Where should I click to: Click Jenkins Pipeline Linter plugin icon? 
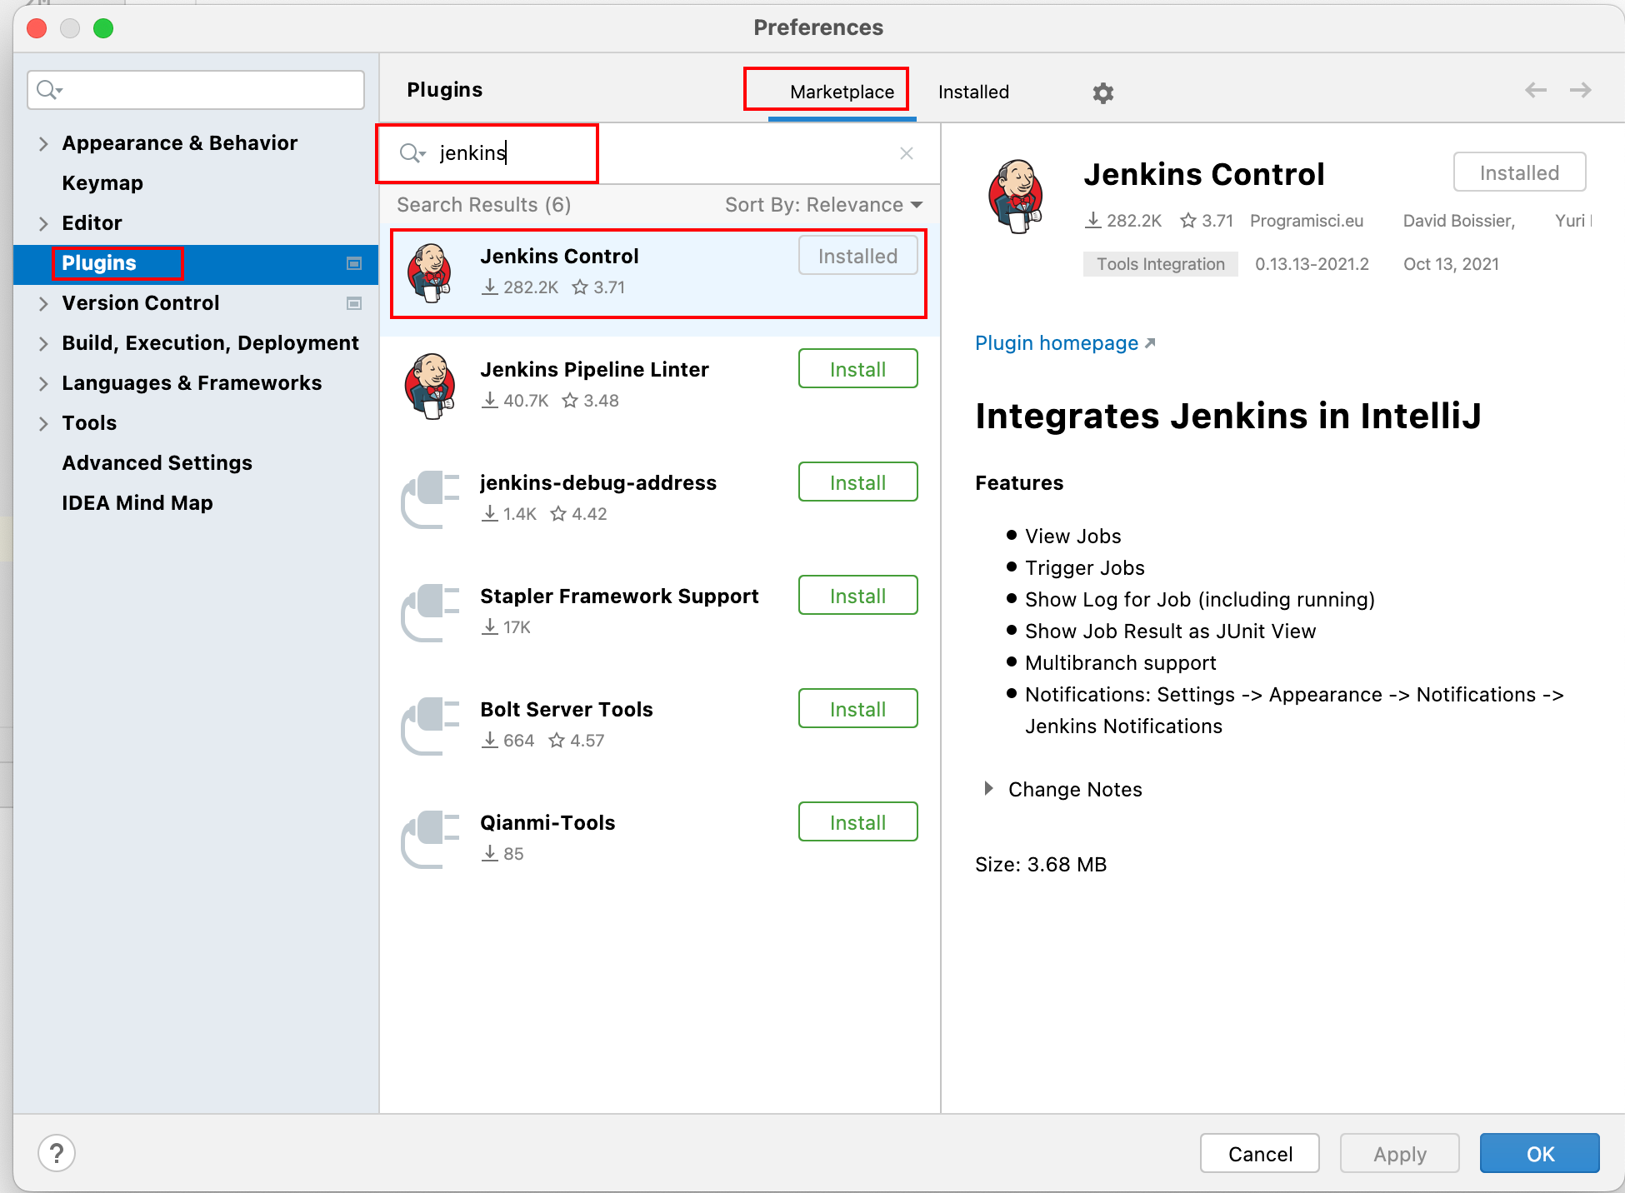[x=430, y=385]
